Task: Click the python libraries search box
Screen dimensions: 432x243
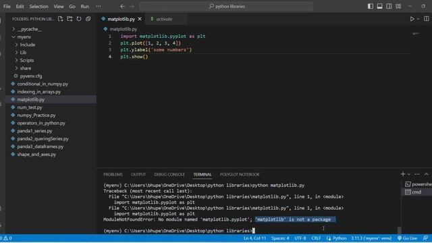Action: tap(226, 6)
